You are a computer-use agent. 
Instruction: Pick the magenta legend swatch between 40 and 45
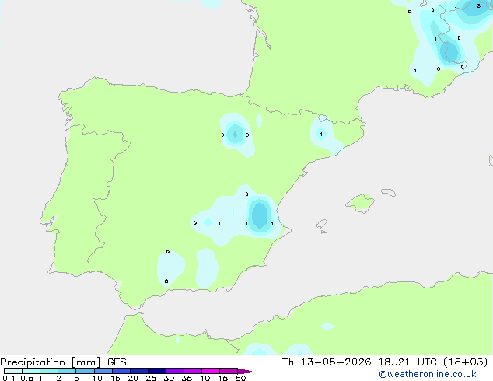click(x=211, y=371)
